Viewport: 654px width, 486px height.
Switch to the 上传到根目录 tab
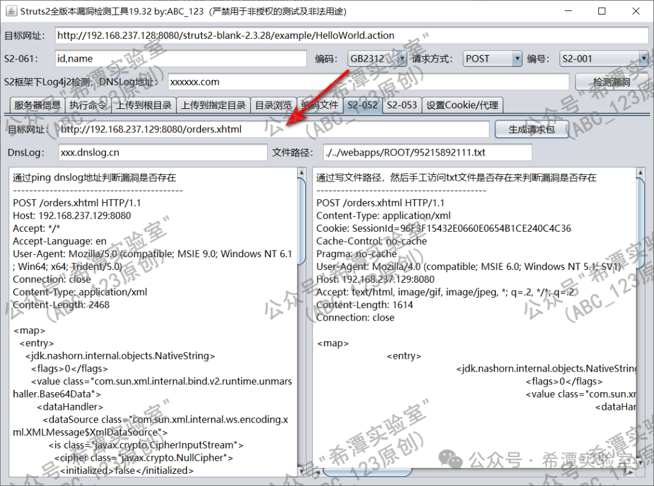click(x=144, y=105)
